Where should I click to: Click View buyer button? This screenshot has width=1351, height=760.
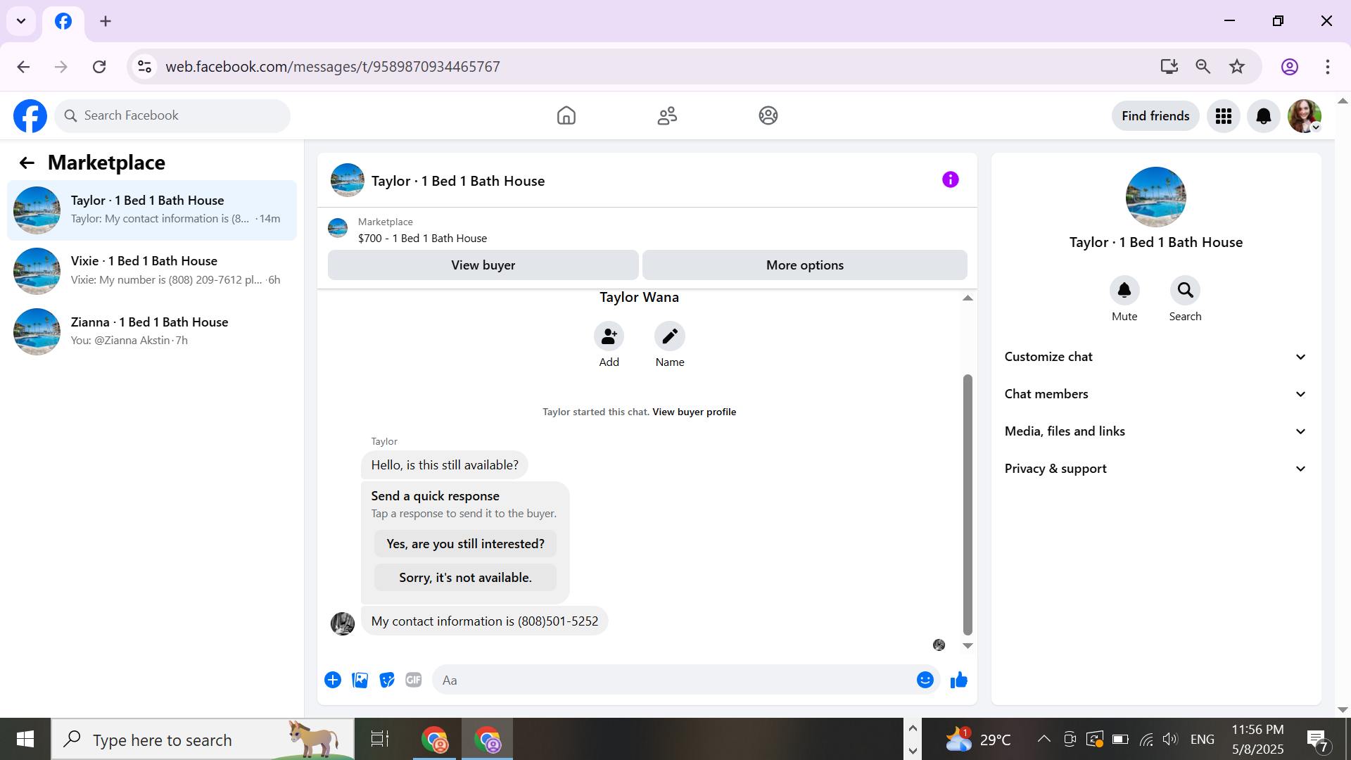(483, 265)
